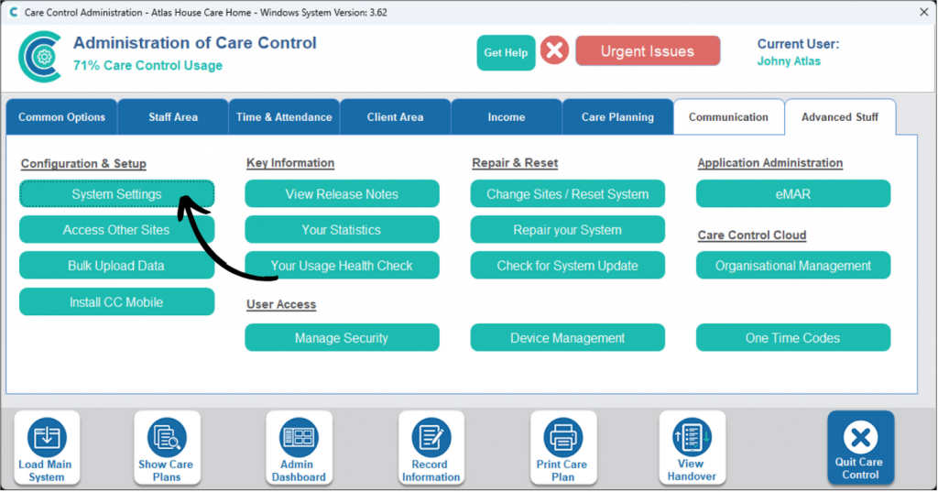Open View Release Notes
Viewport: 938px width, 492px height.
click(343, 194)
